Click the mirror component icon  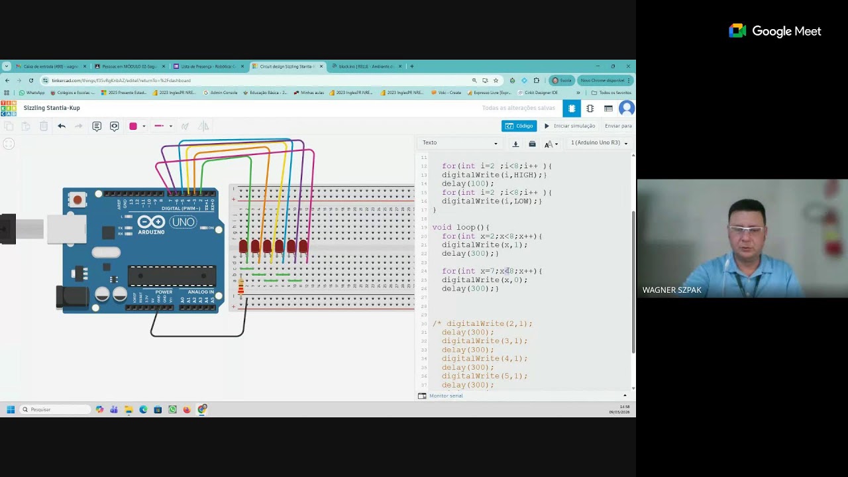coord(204,126)
